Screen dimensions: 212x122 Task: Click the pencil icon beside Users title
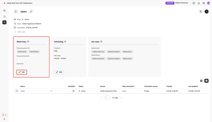(31, 12)
